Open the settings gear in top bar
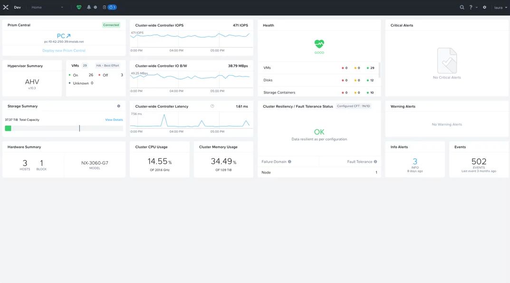The width and height of the screenshot is (510, 283). [485, 7]
